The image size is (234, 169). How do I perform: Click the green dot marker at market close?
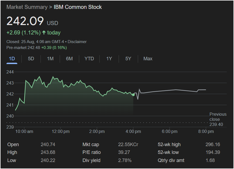tap(133, 95)
